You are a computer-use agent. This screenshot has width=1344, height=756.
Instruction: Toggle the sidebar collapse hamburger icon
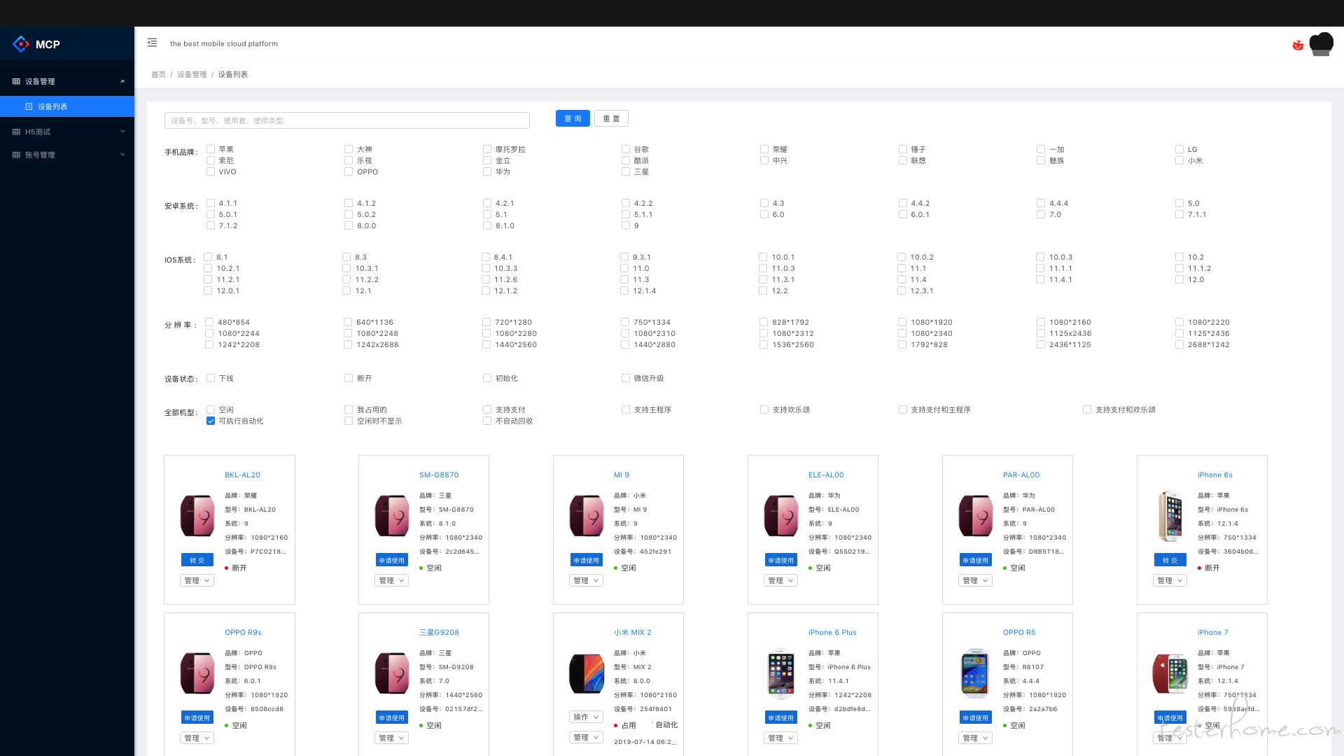pos(152,43)
